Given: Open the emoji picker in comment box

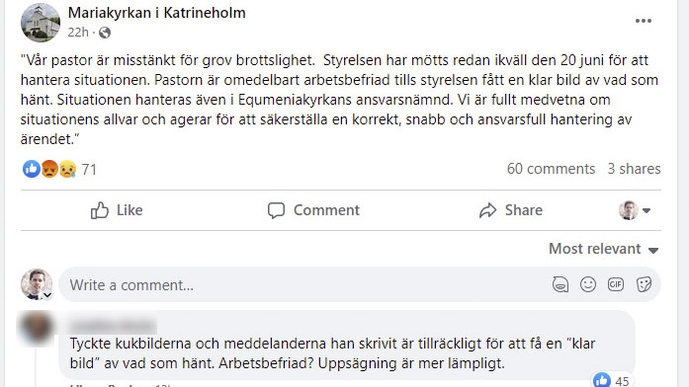Looking at the screenshot, I should tap(588, 284).
